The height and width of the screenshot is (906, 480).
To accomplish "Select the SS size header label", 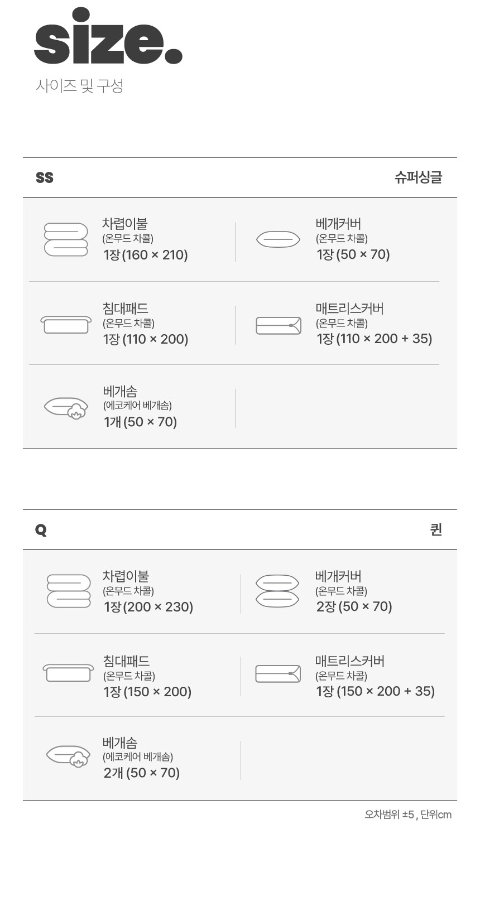I will pos(45,177).
